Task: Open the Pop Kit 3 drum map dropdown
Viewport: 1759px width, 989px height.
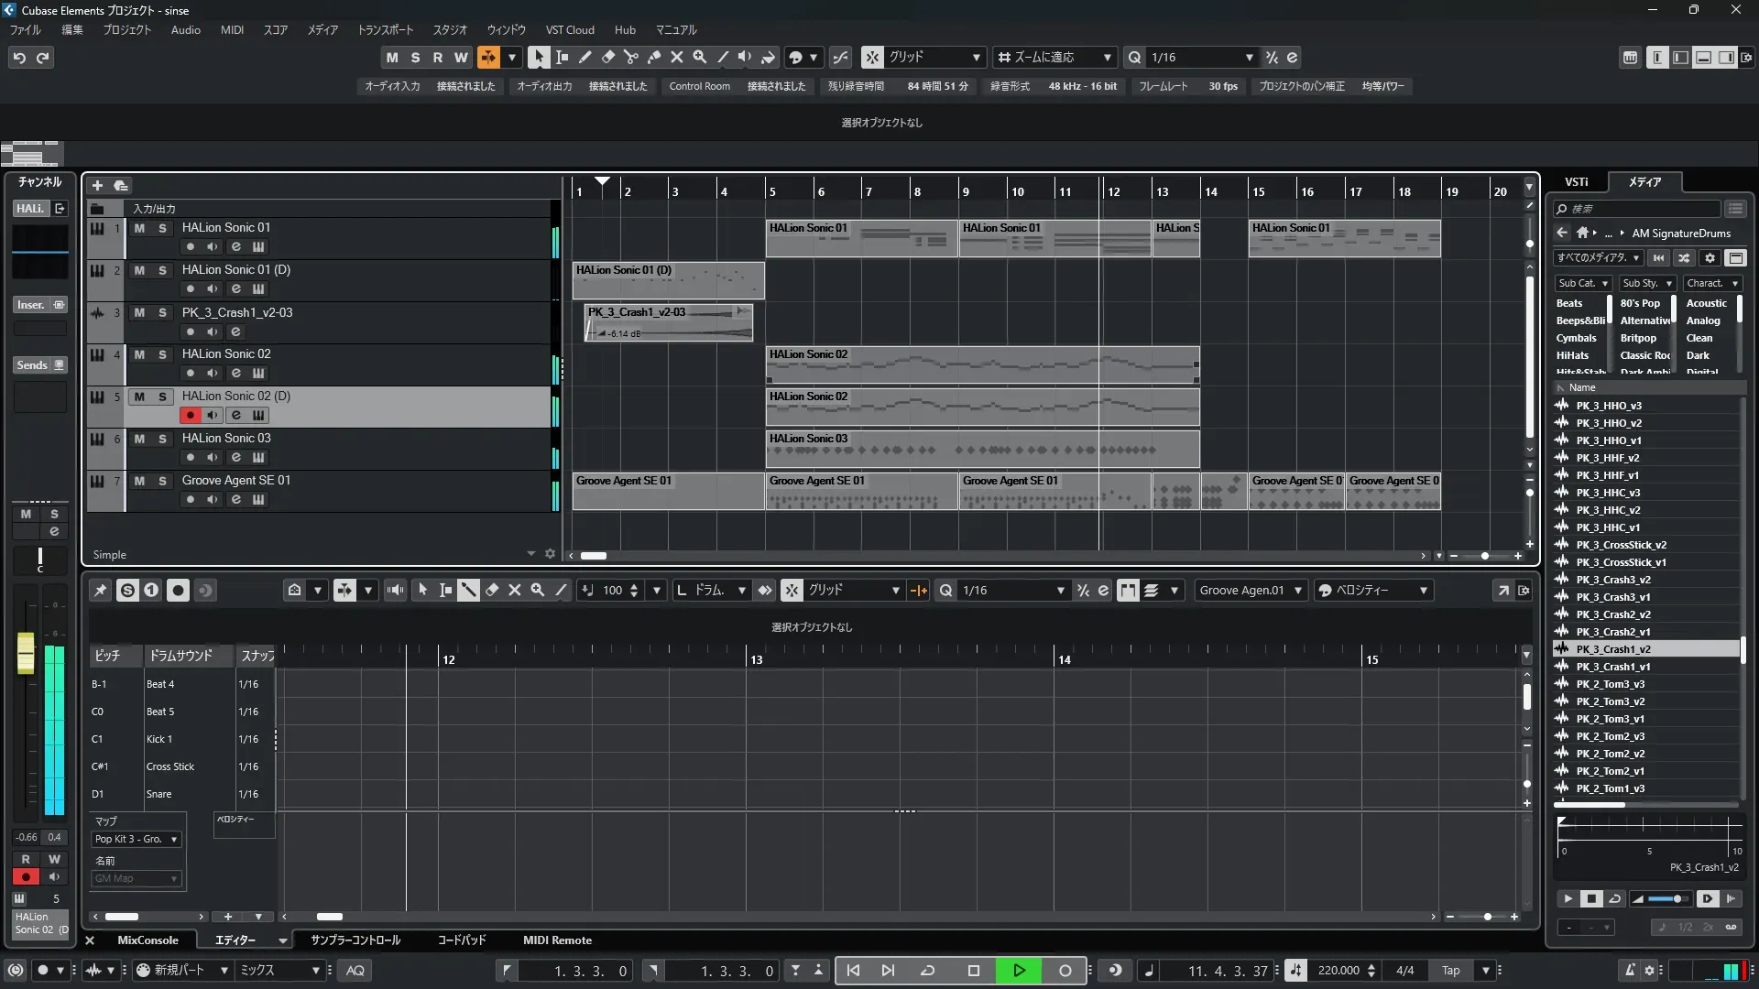Action: (137, 839)
